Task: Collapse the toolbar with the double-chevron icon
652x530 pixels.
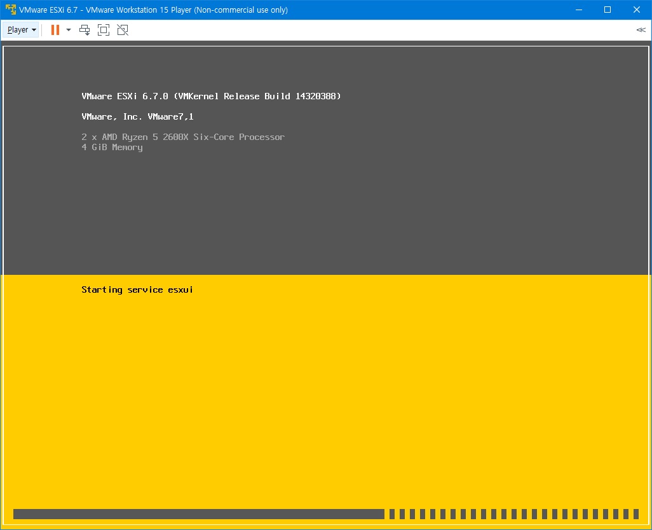Action: pyautogui.click(x=641, y=30)
